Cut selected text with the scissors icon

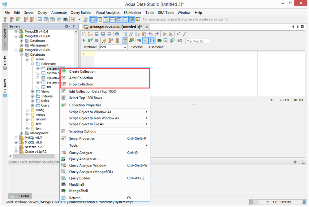pyautogui.click(x=131, y=34)
